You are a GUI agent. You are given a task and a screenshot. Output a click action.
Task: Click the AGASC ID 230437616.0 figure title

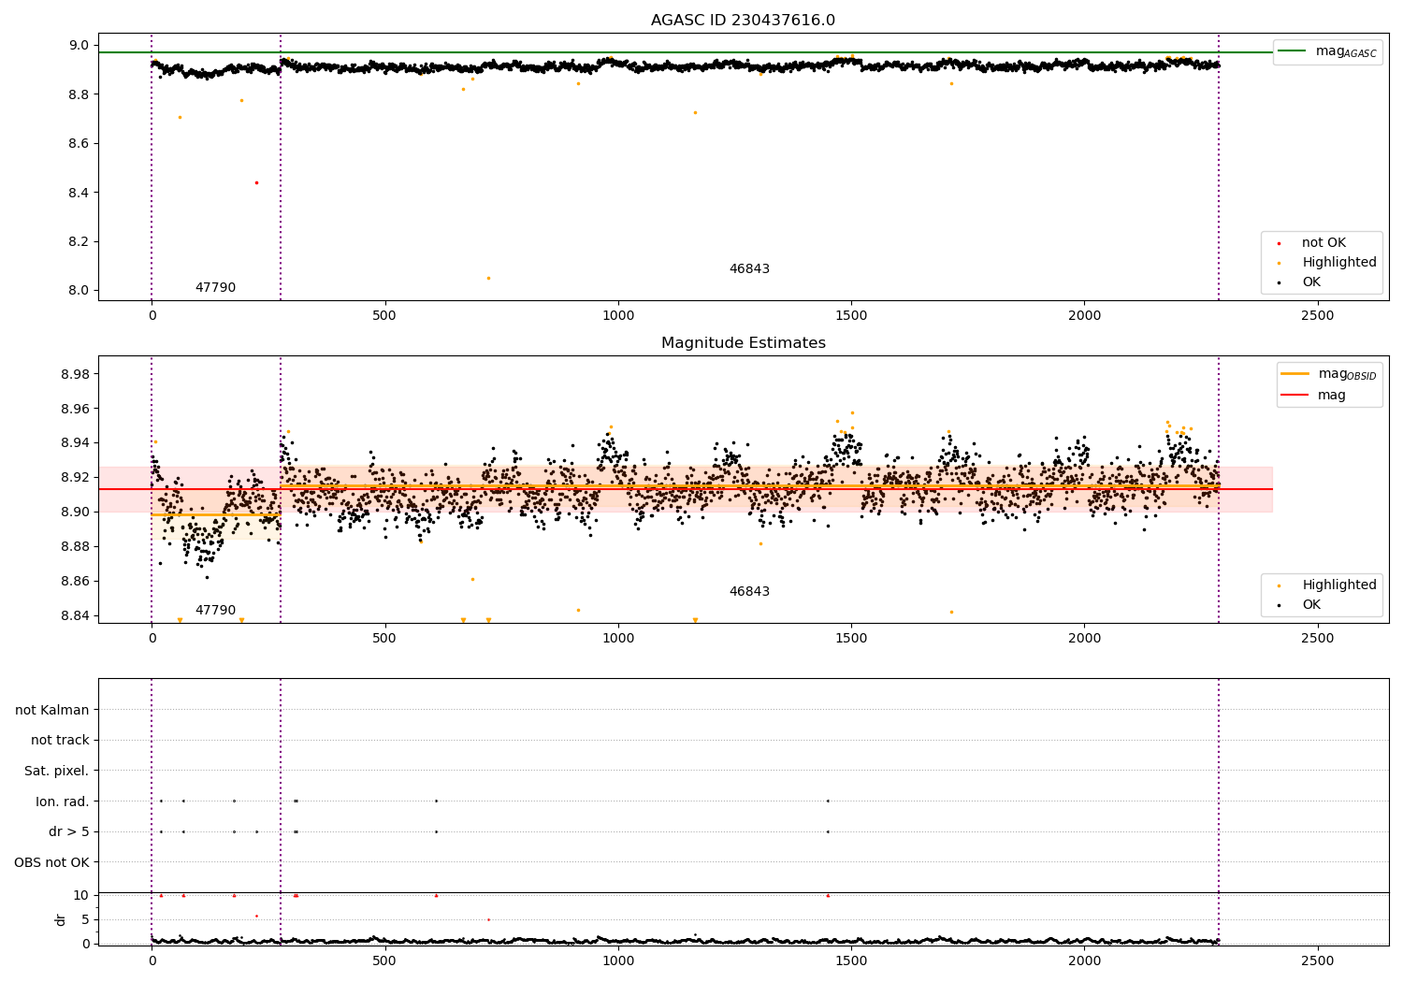[x=743, y=21]
